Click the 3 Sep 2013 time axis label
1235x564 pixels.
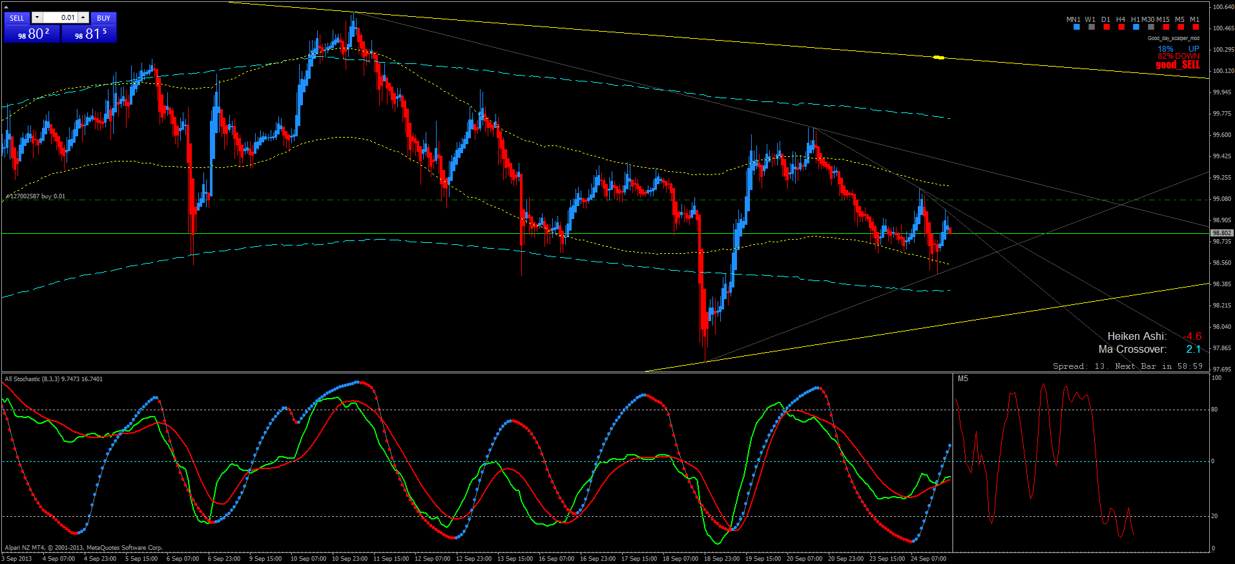17,559
